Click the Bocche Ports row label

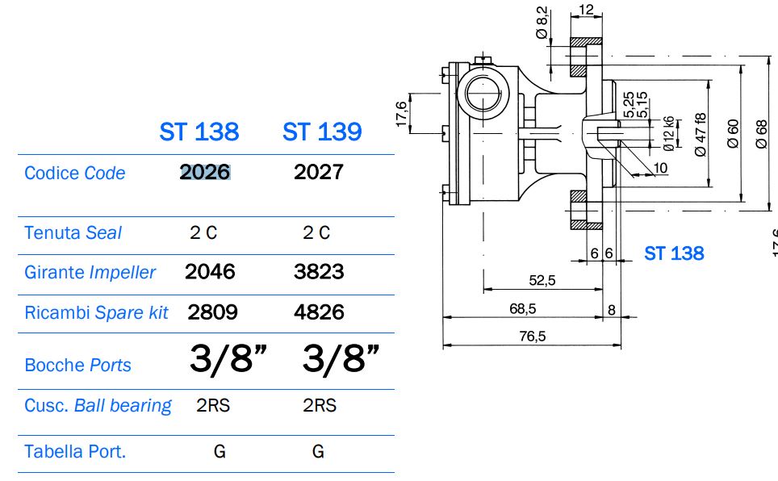tap(77, 366)
